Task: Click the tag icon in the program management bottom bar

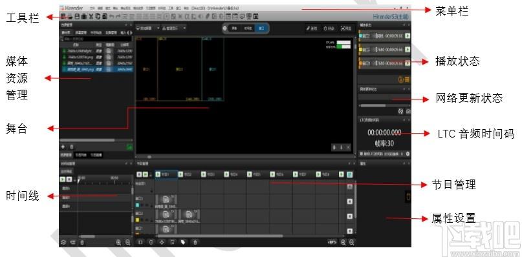Action: pyautogui.click(x=183, y=242)
